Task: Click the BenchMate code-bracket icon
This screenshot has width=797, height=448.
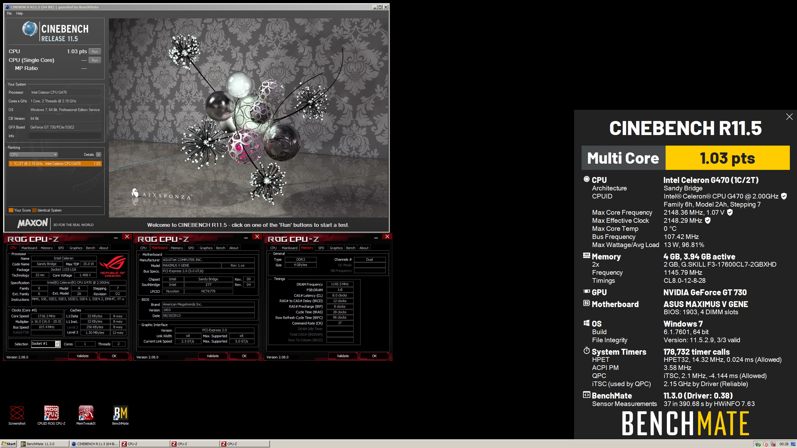Action: (x=586, y=395)
